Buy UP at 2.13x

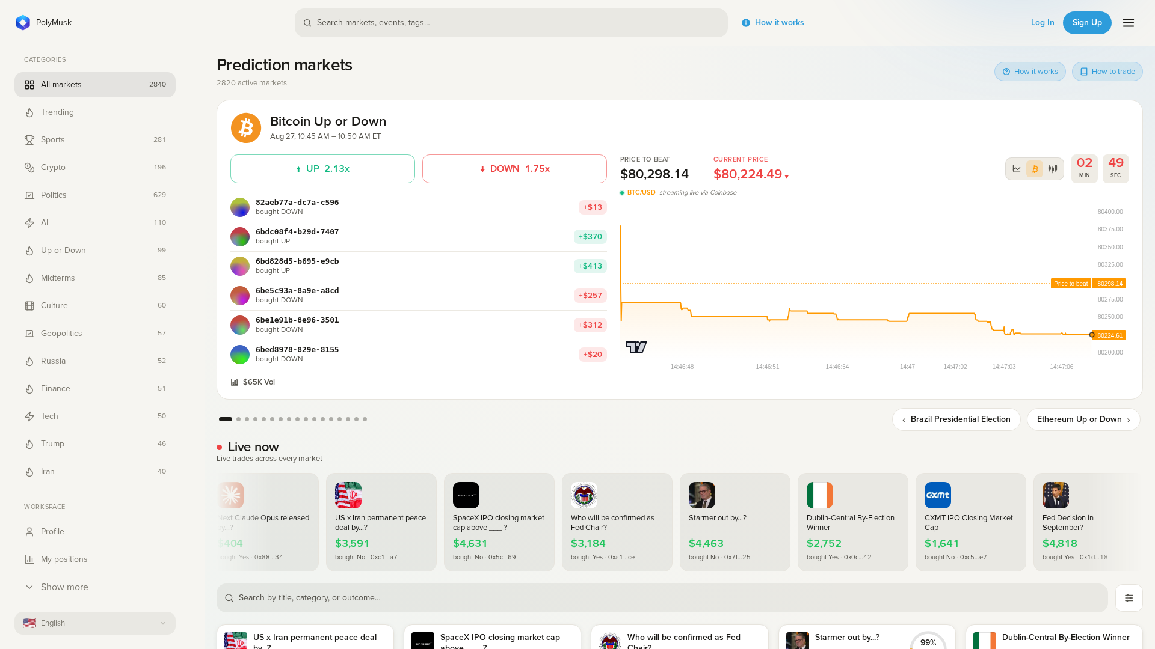(322, 169)
